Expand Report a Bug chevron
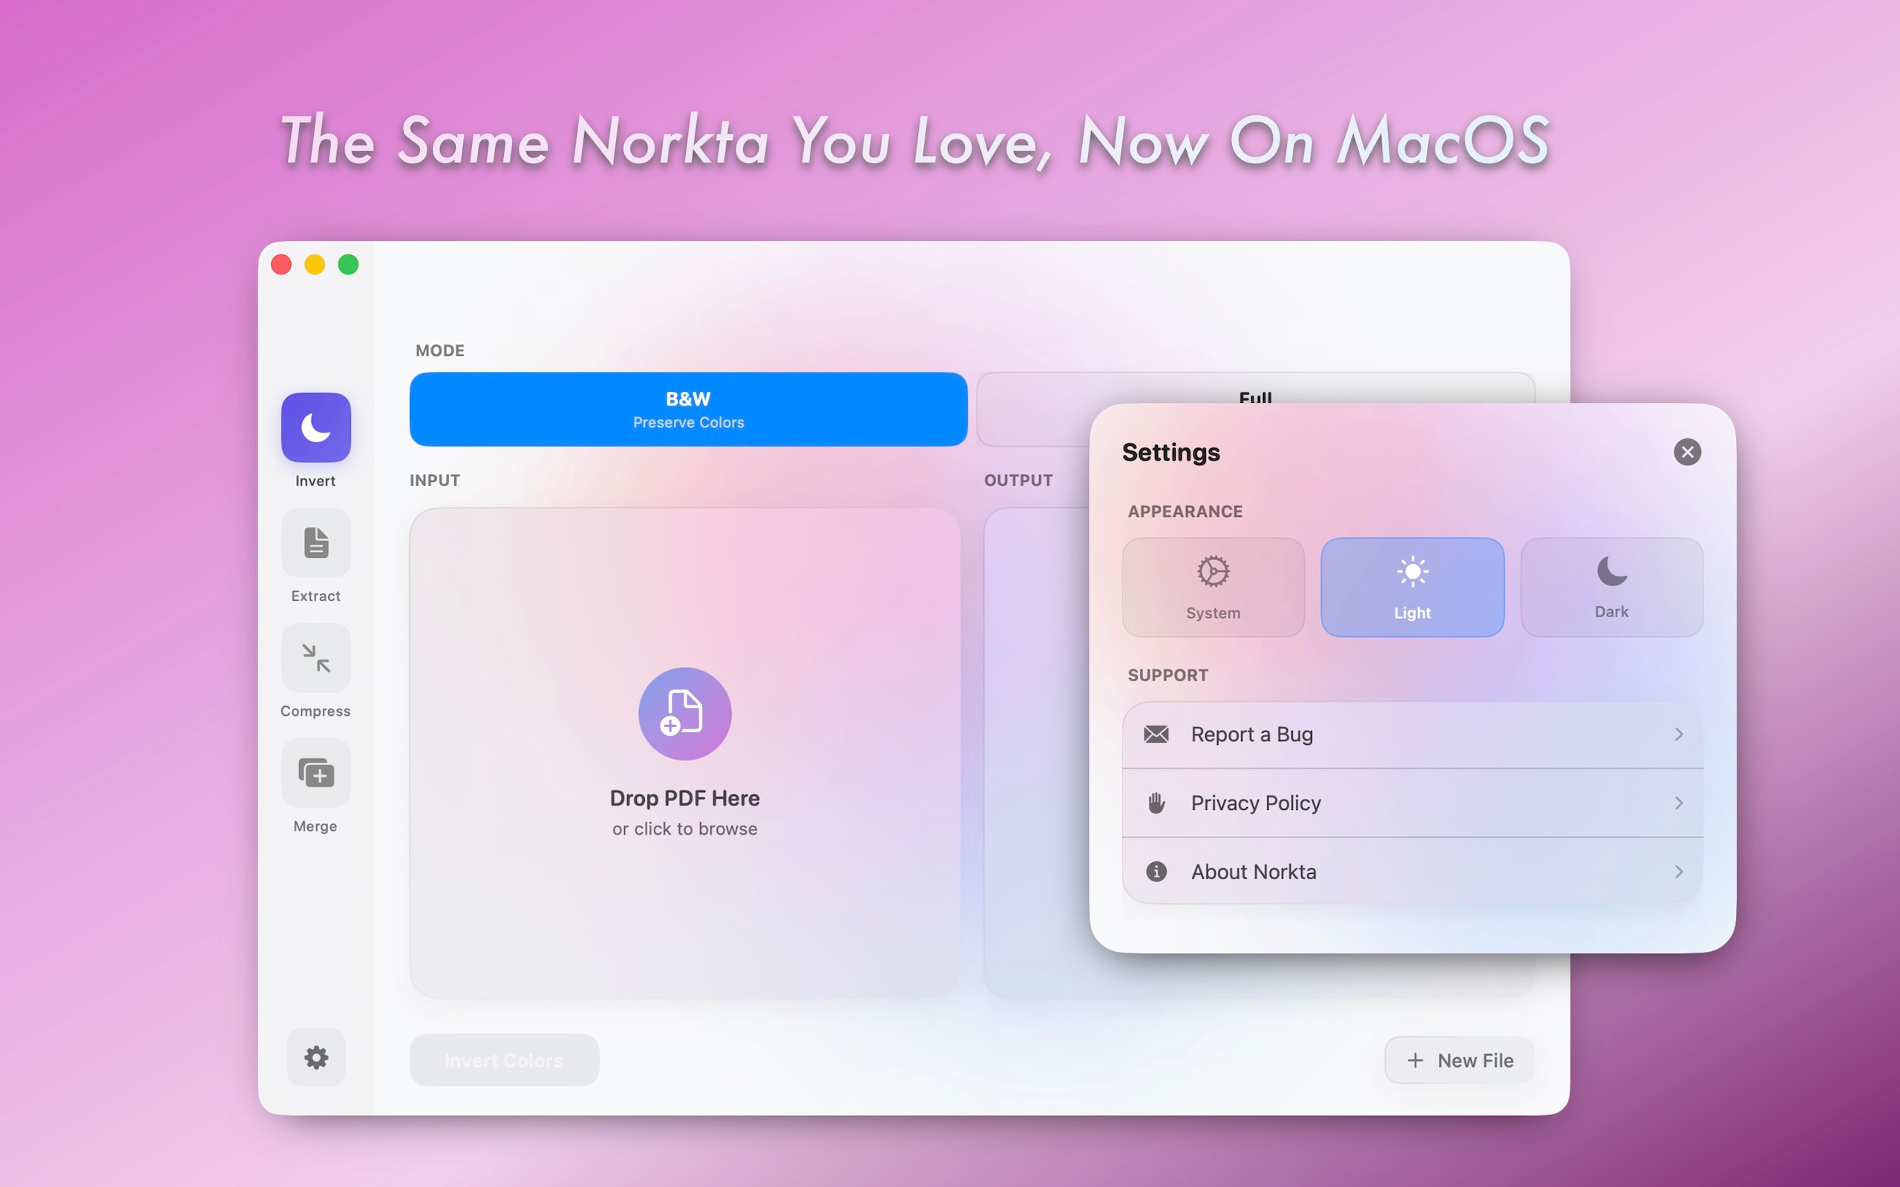This screenshot has height=1187, width=1900. (x=1679, y=734)
